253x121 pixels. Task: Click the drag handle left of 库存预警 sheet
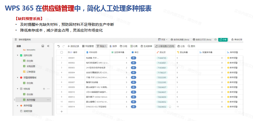[14, 100]
